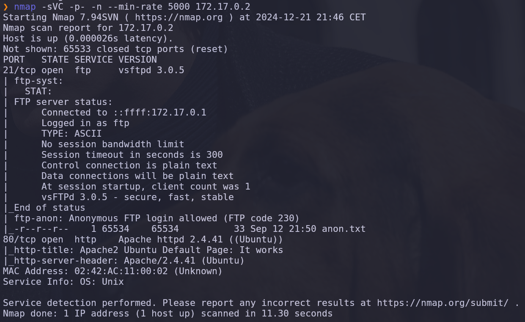This screenshot has height=322, width=525.
Task: Click the Logged in as ftp line
Action: pos(85,123)
